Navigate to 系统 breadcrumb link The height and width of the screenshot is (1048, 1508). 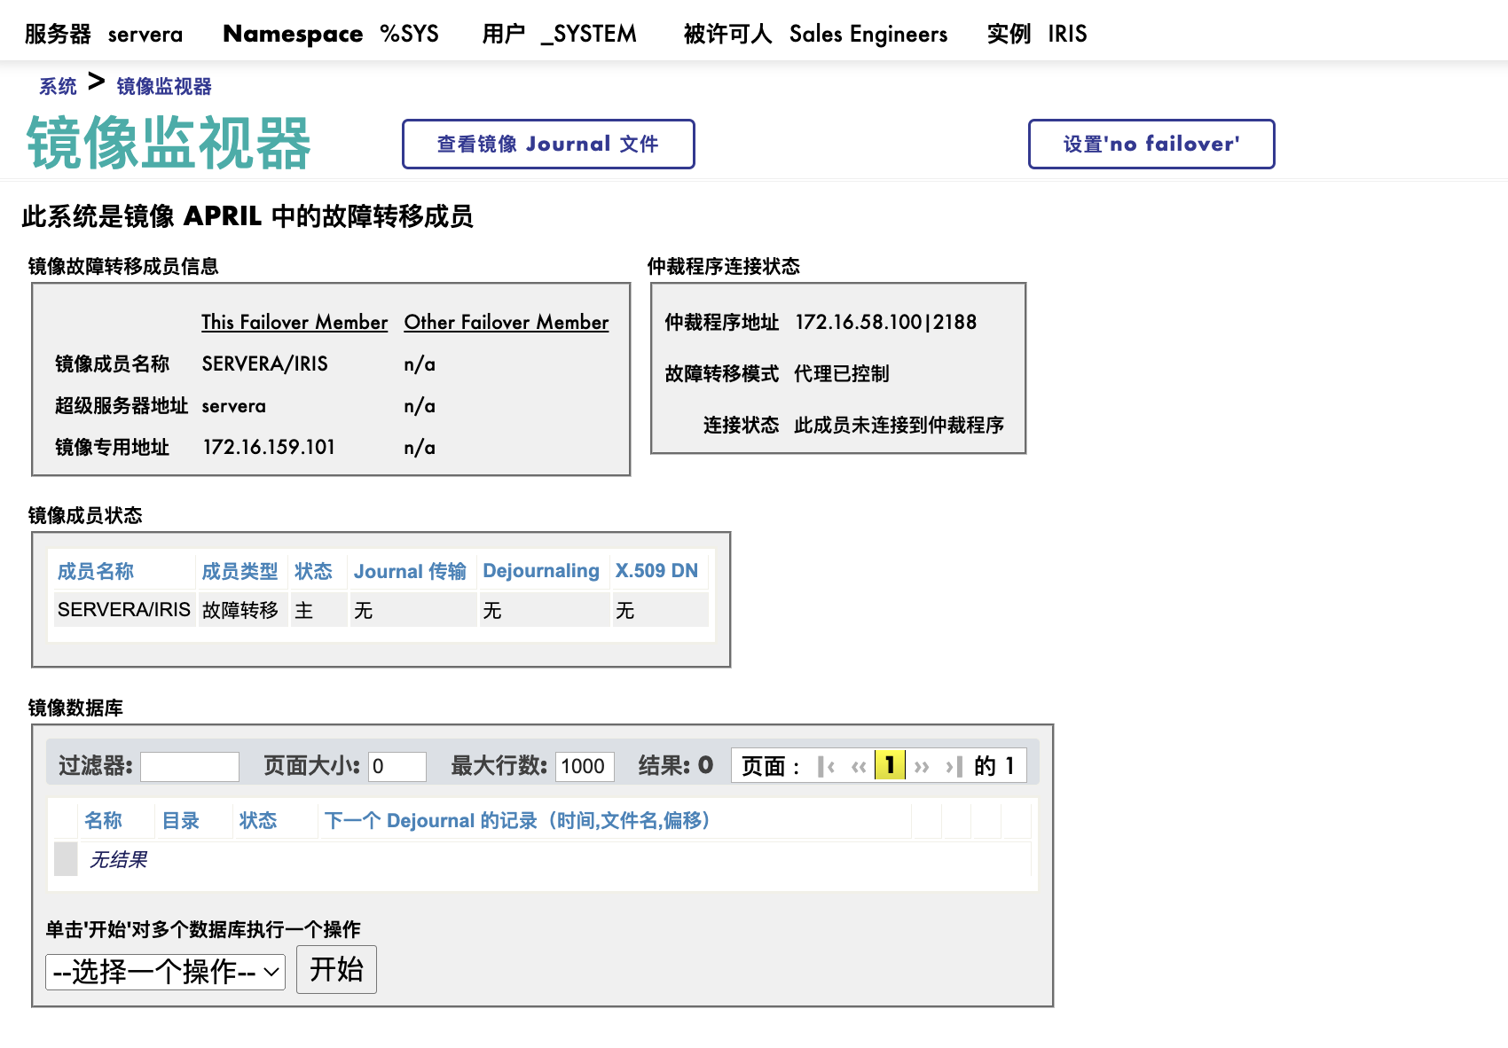point(58,86)
